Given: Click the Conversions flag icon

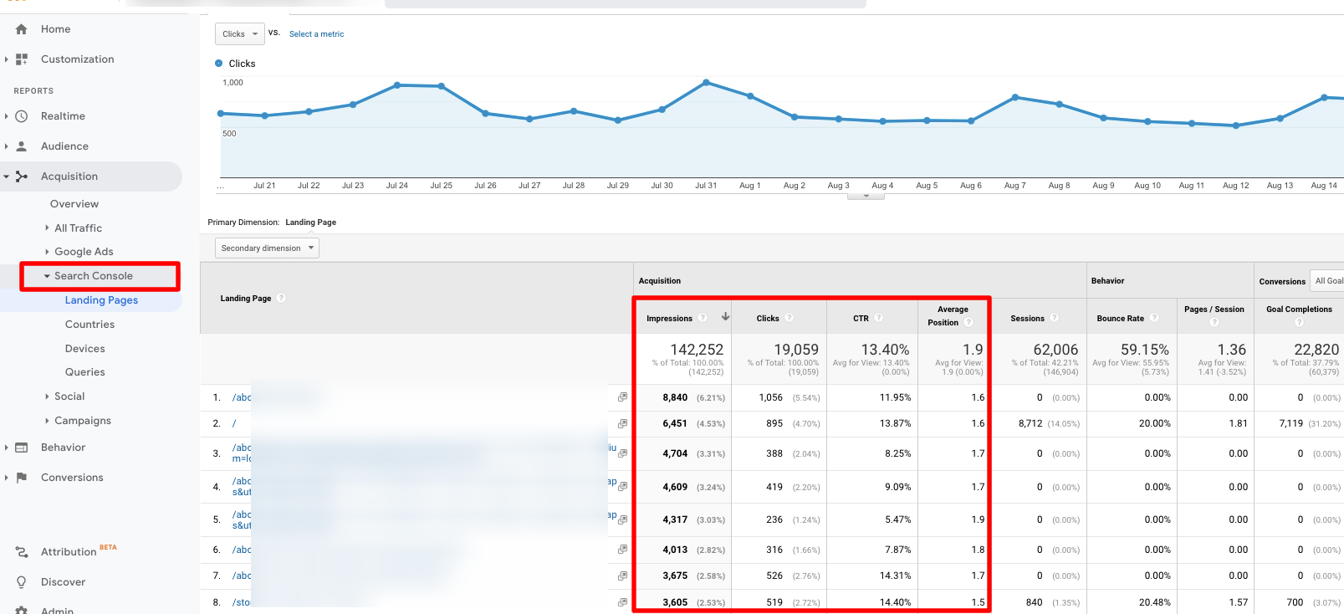Looking at the screenshot, I should pyautogui.click(x=22, y=478).
